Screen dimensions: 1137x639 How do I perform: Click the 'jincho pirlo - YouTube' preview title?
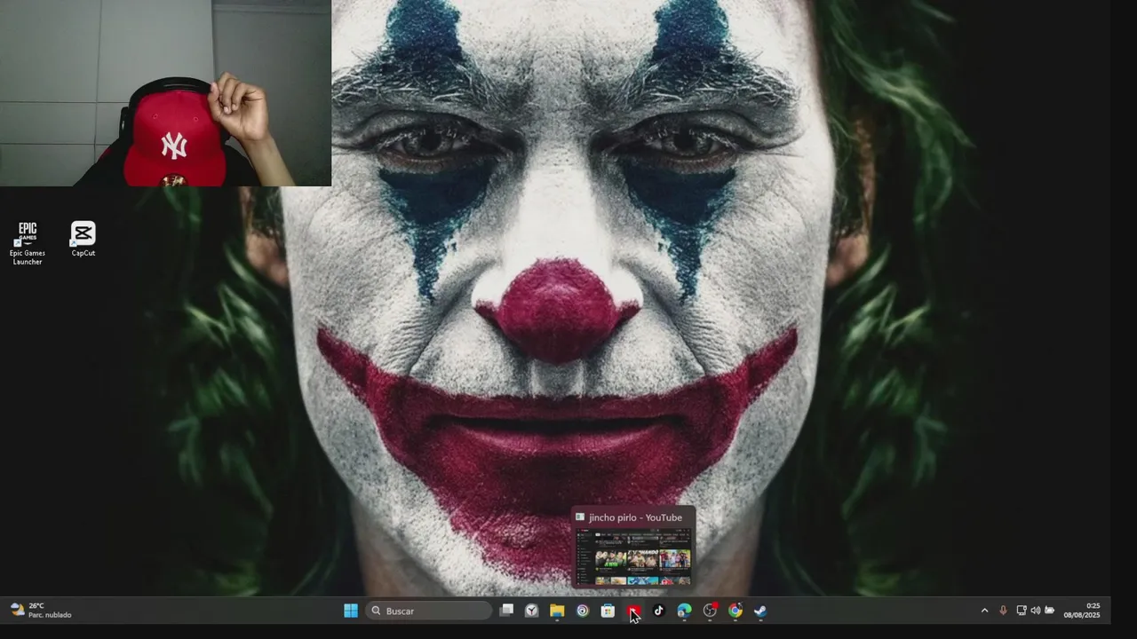(635, 517)
